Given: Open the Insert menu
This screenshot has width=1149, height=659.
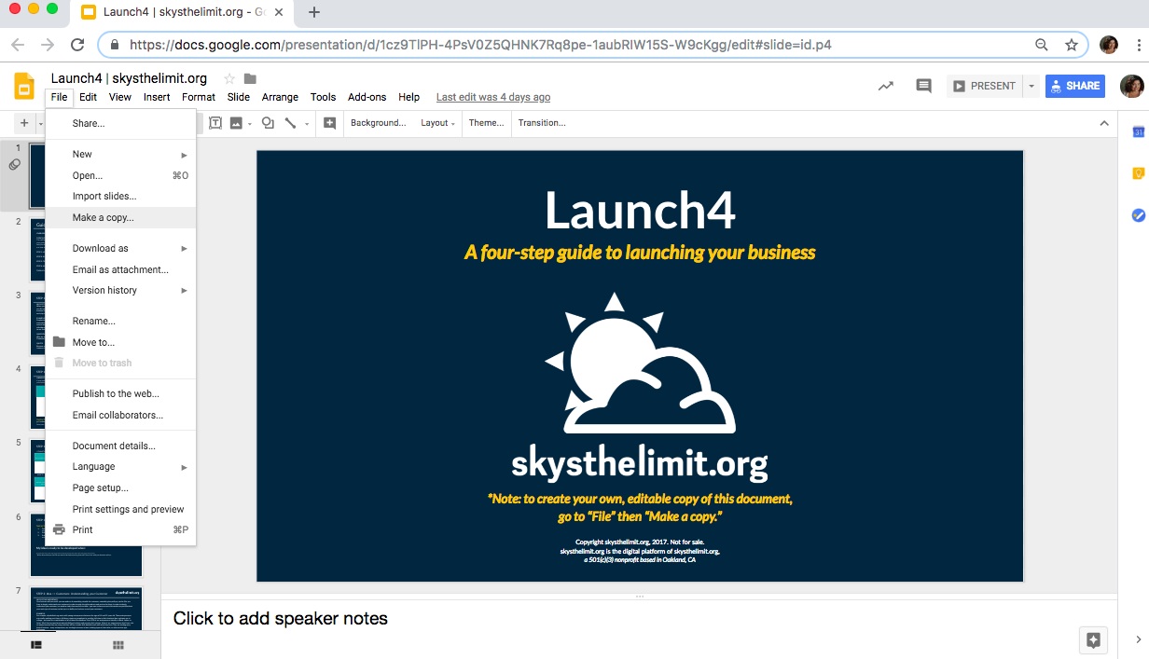Looking at the screenshot, I should [x=157, y=97].
